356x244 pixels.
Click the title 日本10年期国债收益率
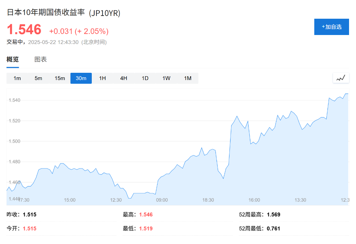pyautogui.click(x=46, y=12)
